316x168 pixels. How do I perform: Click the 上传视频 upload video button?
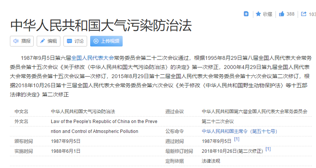coord(106,41)
